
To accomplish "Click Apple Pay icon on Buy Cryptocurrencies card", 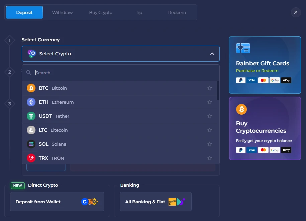I will click(286, 150).
